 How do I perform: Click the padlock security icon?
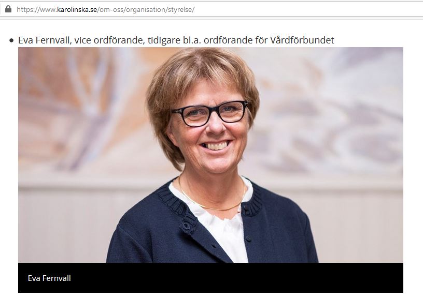pyautogui.click(x=8, y=9)
